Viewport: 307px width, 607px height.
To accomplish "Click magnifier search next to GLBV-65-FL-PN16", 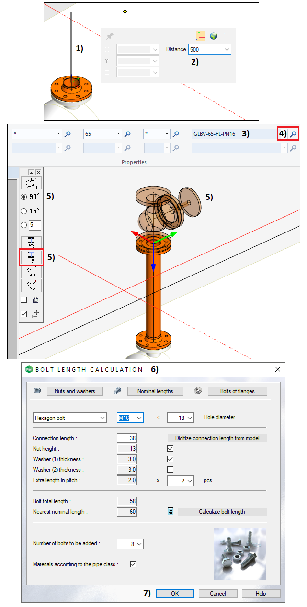I will (x=293, y=134).
